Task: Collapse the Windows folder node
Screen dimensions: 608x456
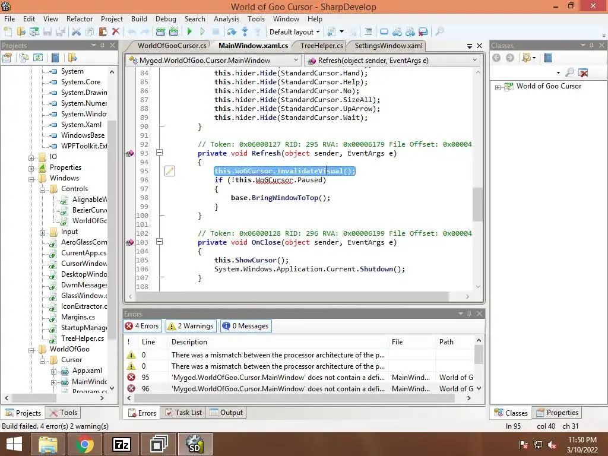Action: point(31,179)
